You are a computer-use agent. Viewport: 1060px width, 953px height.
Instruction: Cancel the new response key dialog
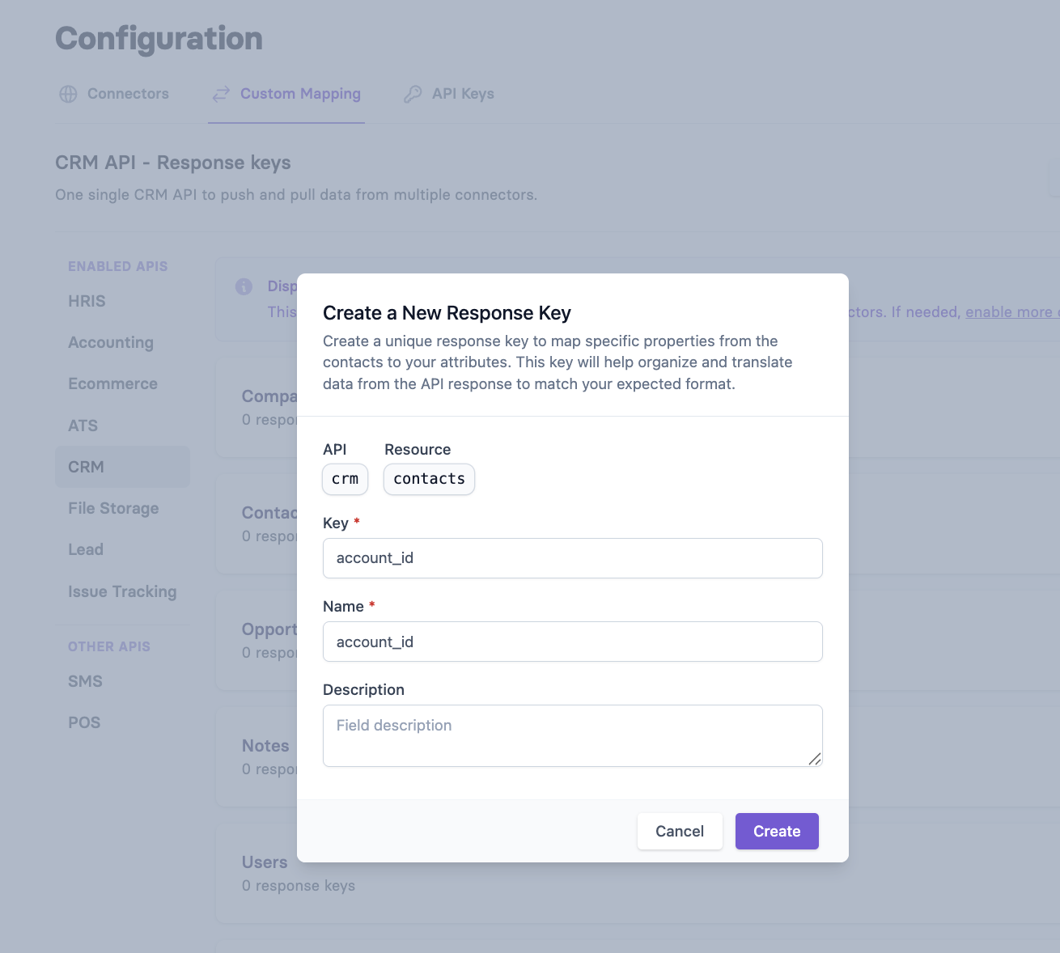(679, 831)
